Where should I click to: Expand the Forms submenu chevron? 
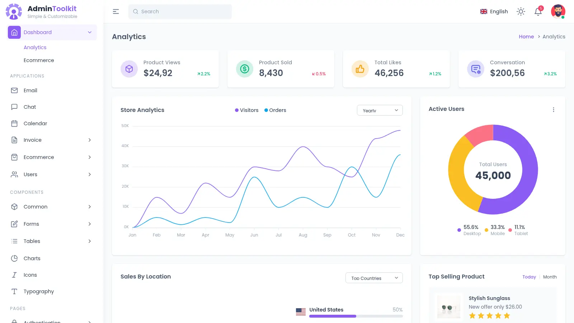click(x=90, y=224)
